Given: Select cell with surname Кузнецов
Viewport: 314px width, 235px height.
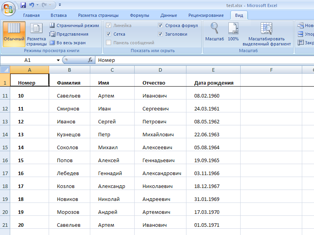Looking at the screenshot, I should pyautogui.click(x=69, y=132).
